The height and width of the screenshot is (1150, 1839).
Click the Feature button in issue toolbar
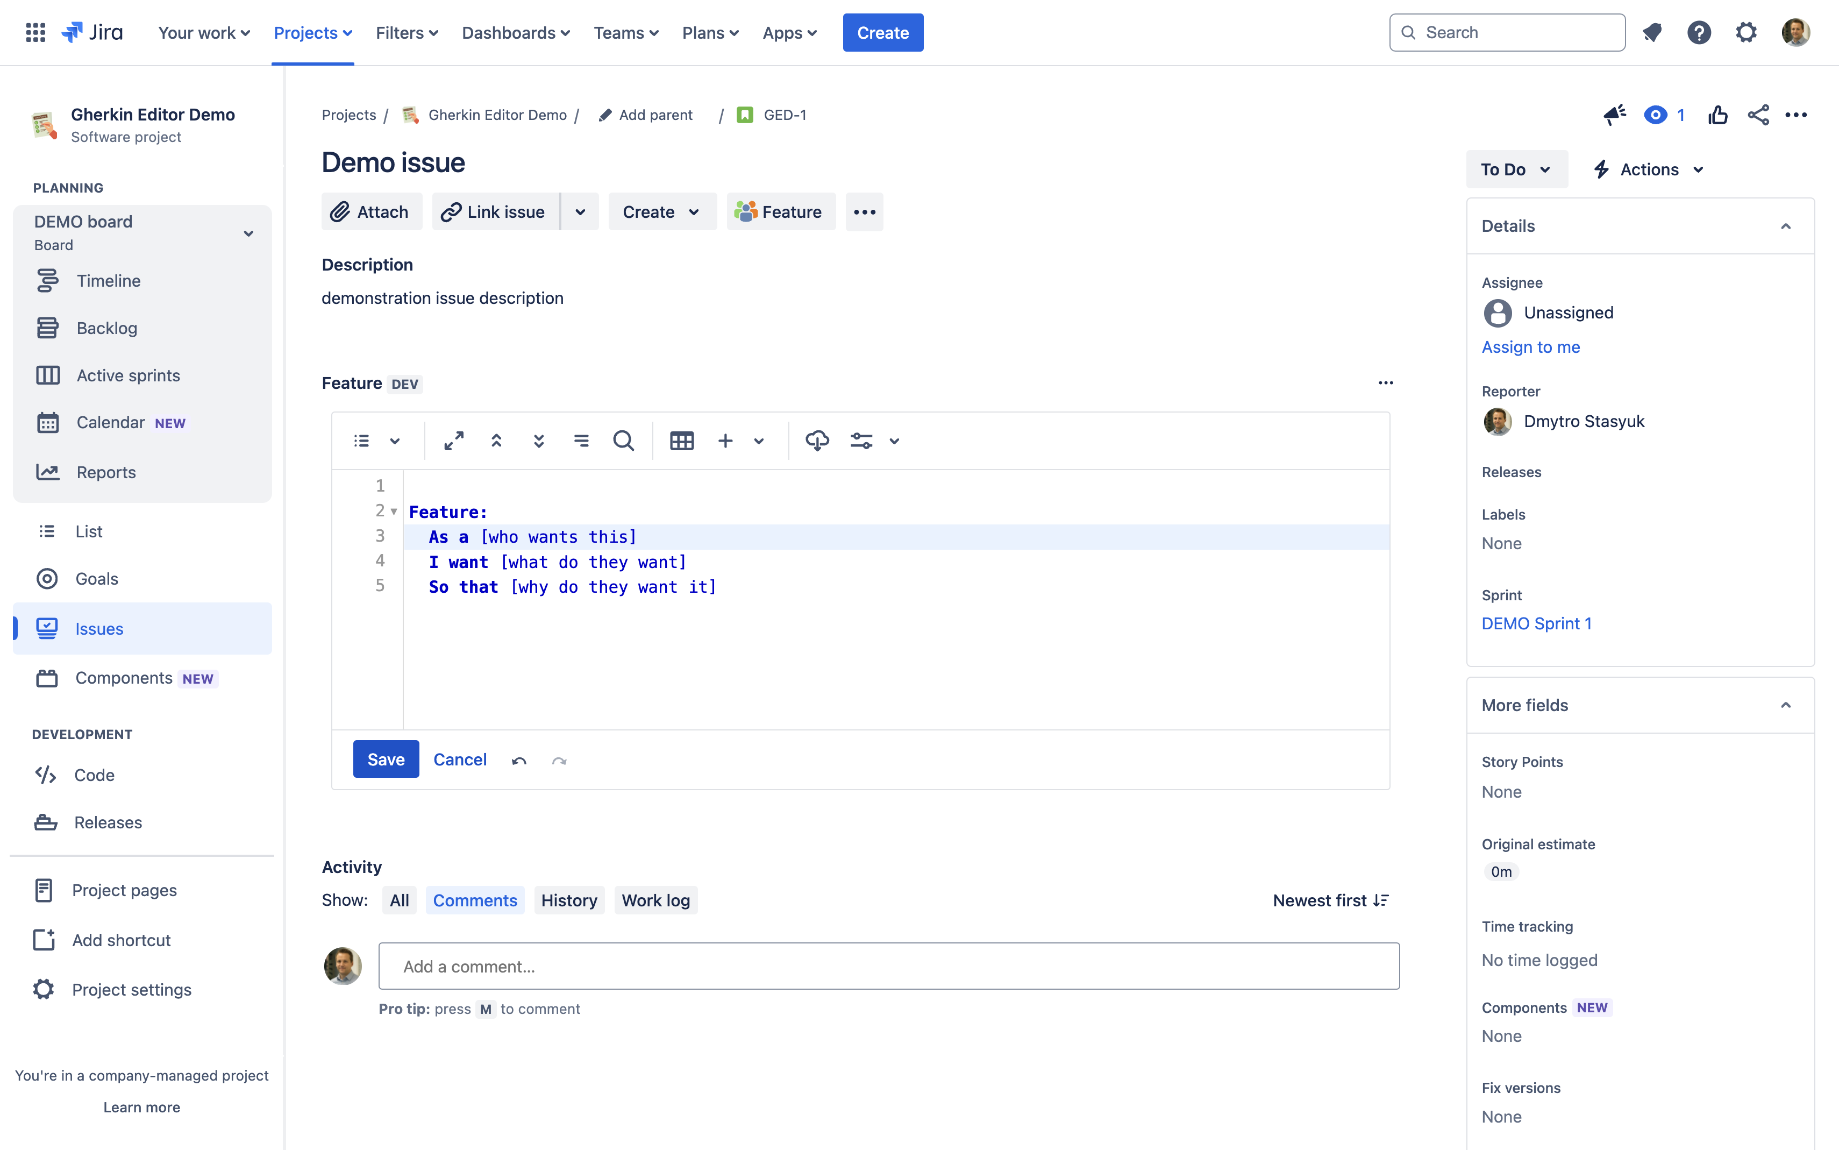tap(781, 211)
